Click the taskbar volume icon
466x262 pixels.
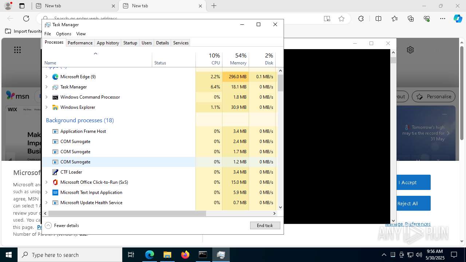pyautogui.click(x=419, y=255)
